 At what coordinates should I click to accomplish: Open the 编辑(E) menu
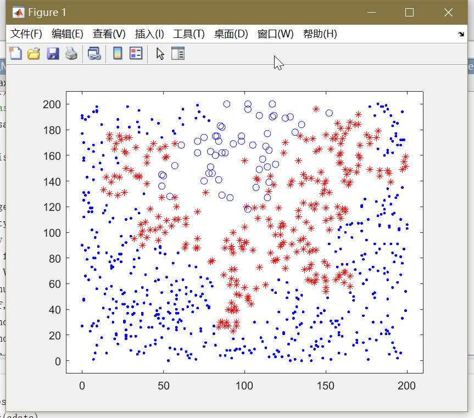68,34
